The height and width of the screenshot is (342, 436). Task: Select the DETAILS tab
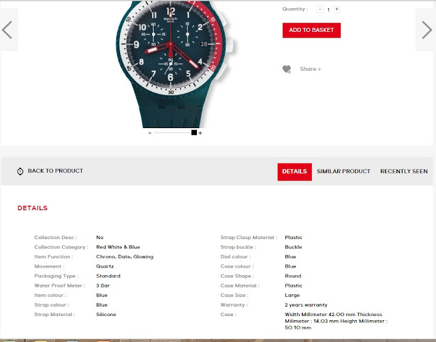[294, 172]
